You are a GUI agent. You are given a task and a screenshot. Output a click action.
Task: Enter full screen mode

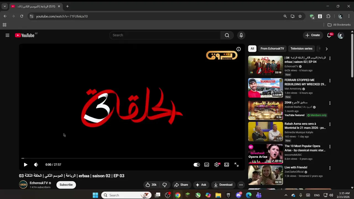pos(236,164)
